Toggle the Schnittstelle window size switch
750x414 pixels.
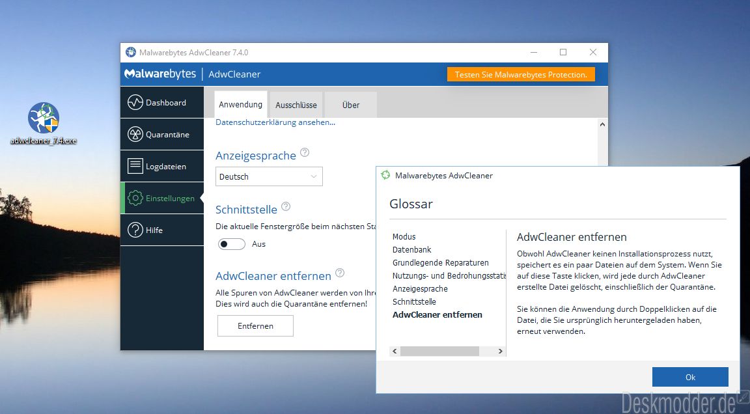pyautogui.click(x=232, y=244)
